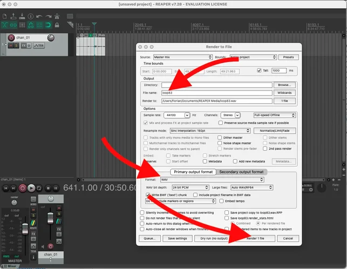Click the File name input field
347x269 pixels.
point(216,93)
